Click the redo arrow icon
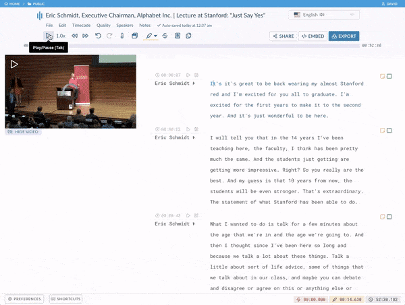This screenshot has width=405, height=305. coord(109,36)
